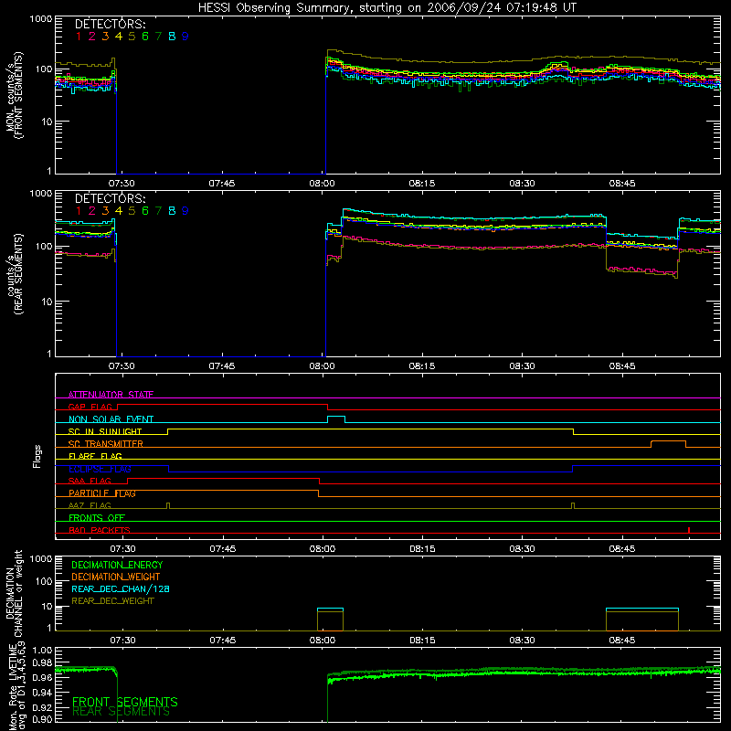Click 08:45 tick under the Flags panel
The width and height of the screenshot is (731, 731).
(622, 549)
